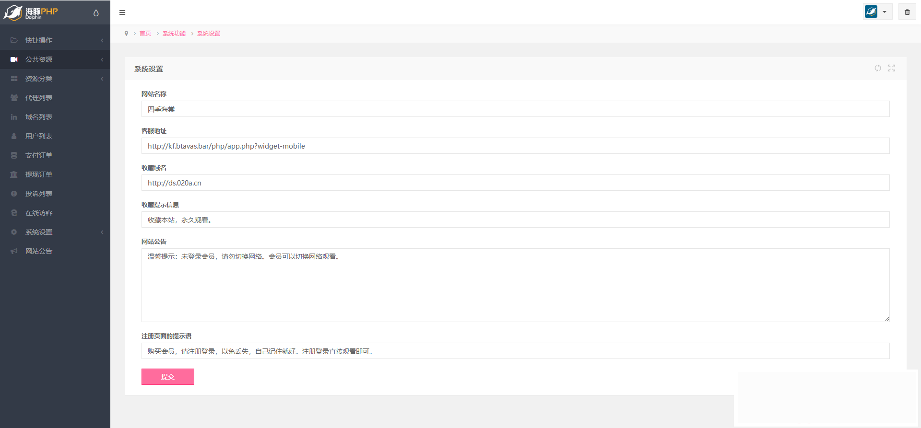Click into the 网站名称 input field
This screenshot has width=921, height=428.
tap(515, 109)
